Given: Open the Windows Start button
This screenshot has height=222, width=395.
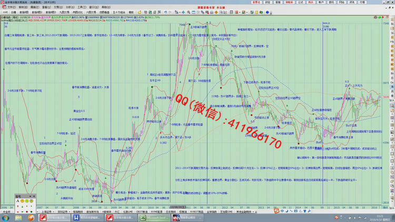Looking at the screenshot, I should pyautogui.click(x=6, y=218).
